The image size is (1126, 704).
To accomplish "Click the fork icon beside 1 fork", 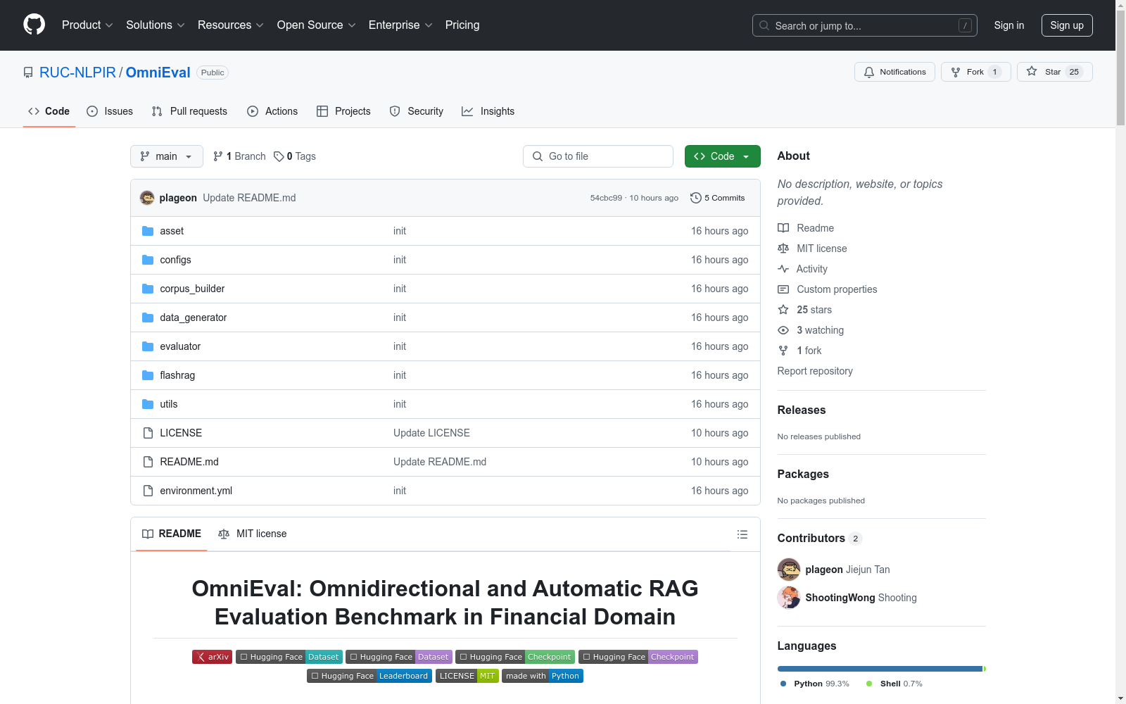I will point(783,351).
